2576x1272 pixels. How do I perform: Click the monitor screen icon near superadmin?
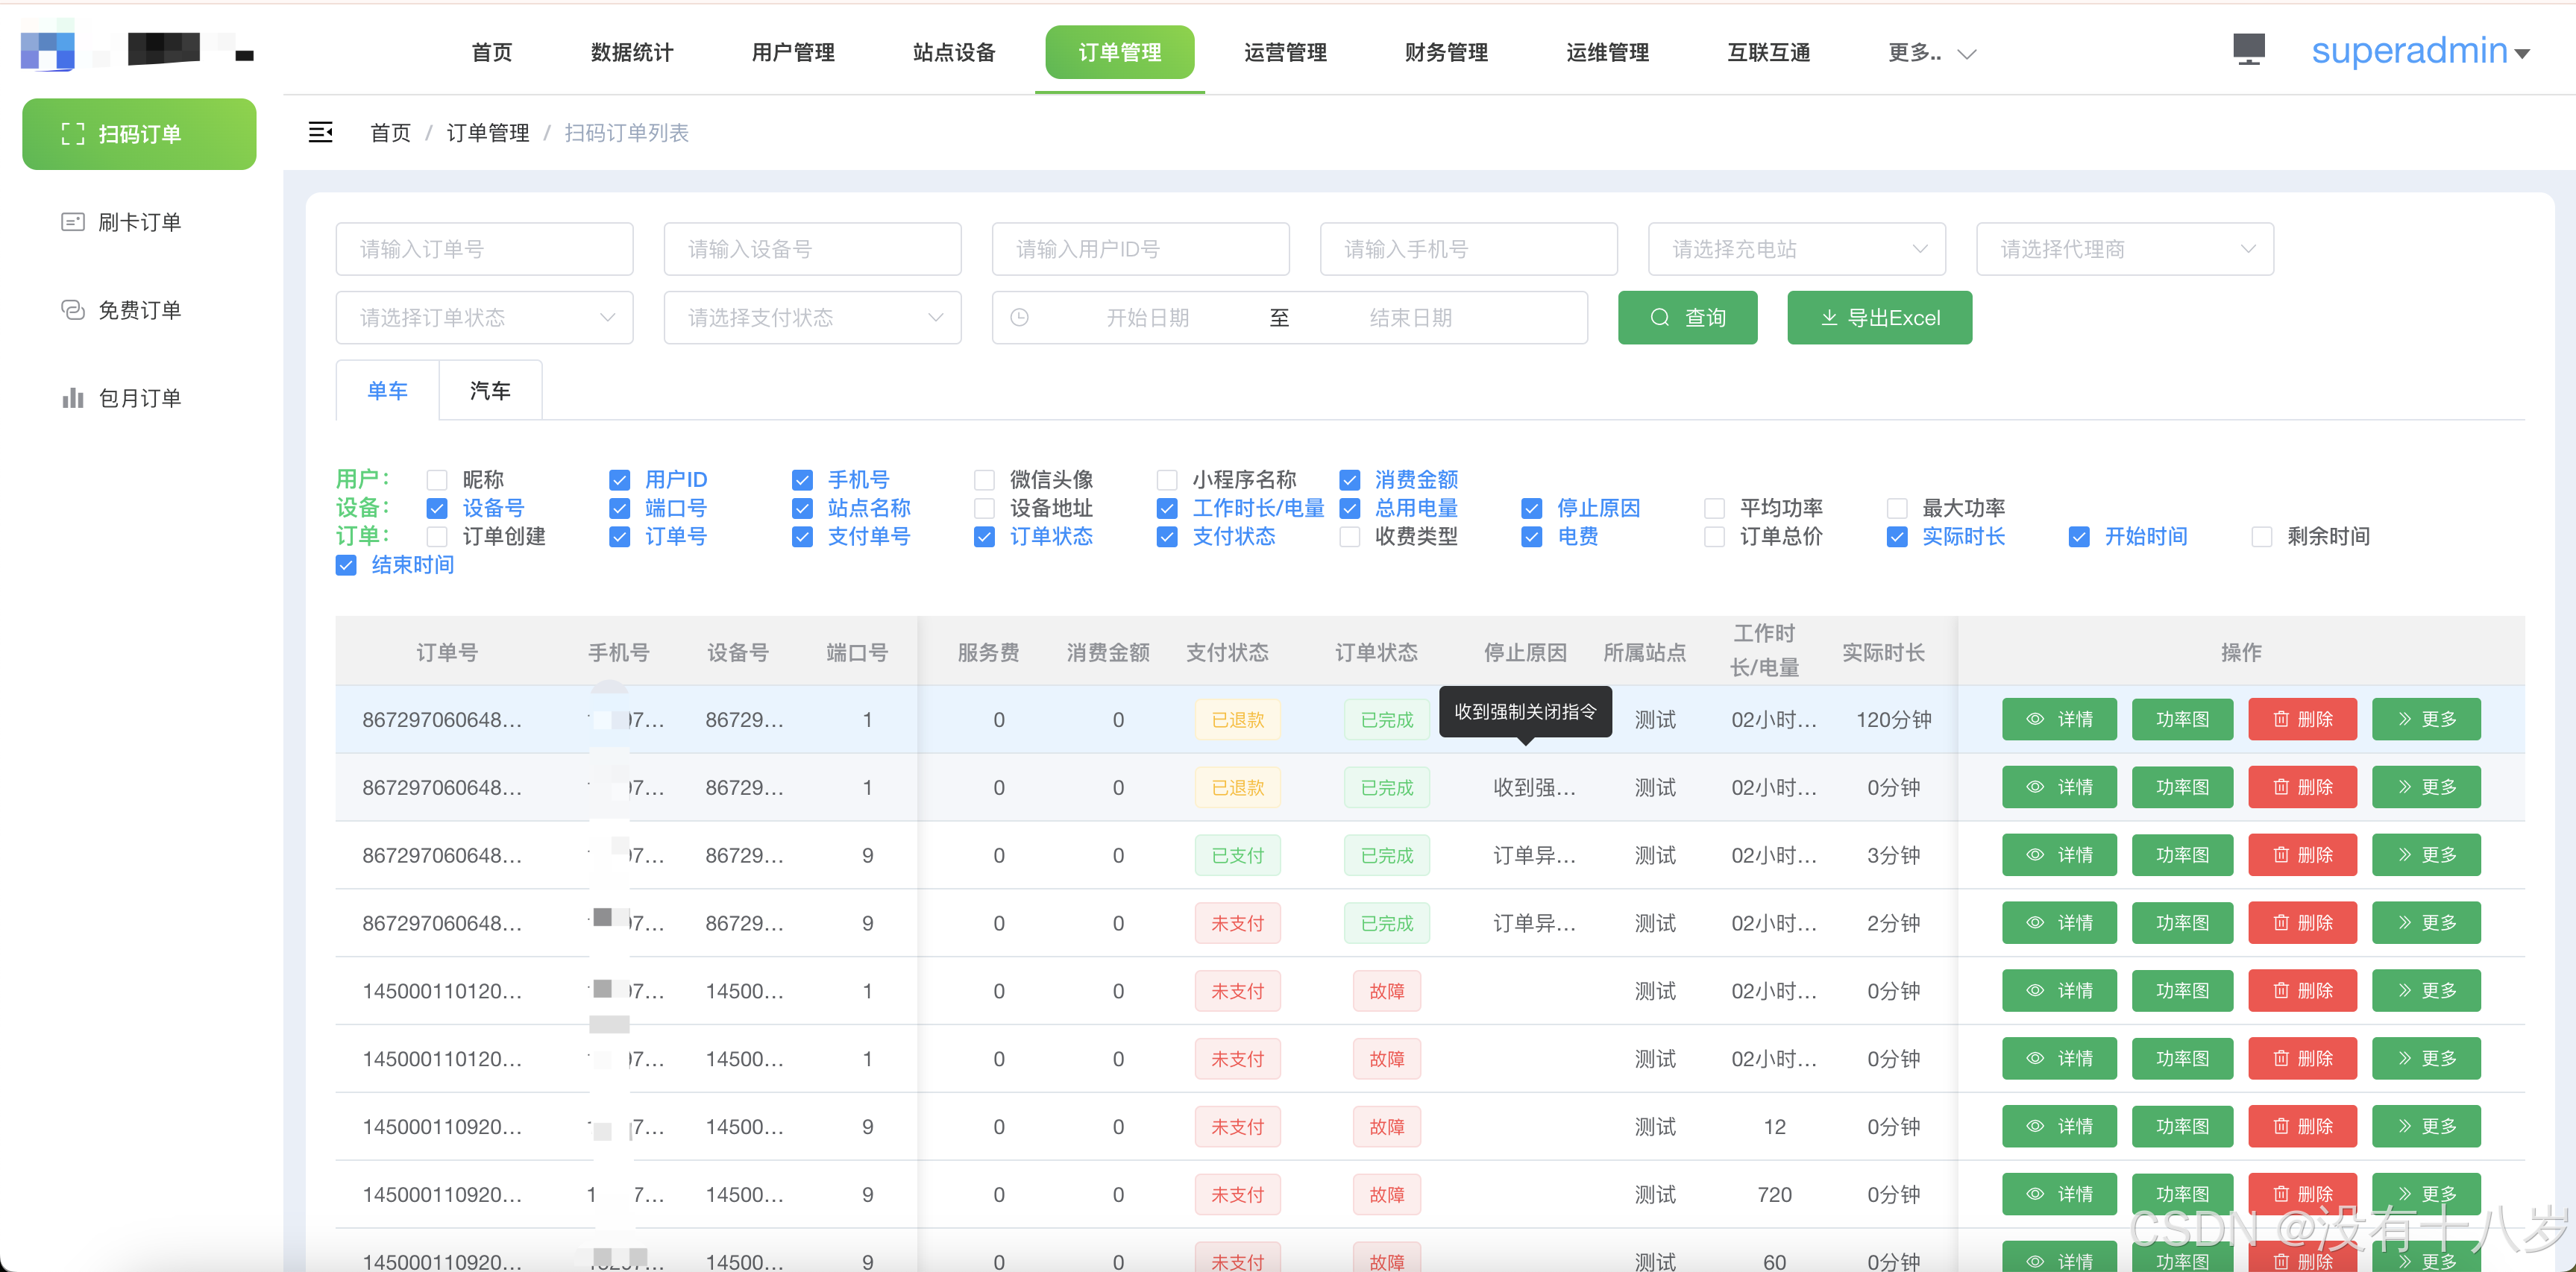point(2248,48)
